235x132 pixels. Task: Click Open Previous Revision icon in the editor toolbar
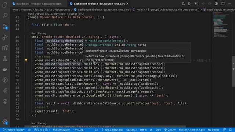click(196, 4)
